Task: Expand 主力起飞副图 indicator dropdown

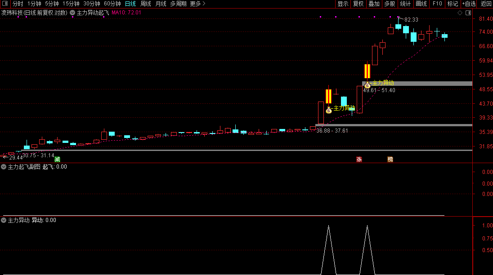Action: 4,167
